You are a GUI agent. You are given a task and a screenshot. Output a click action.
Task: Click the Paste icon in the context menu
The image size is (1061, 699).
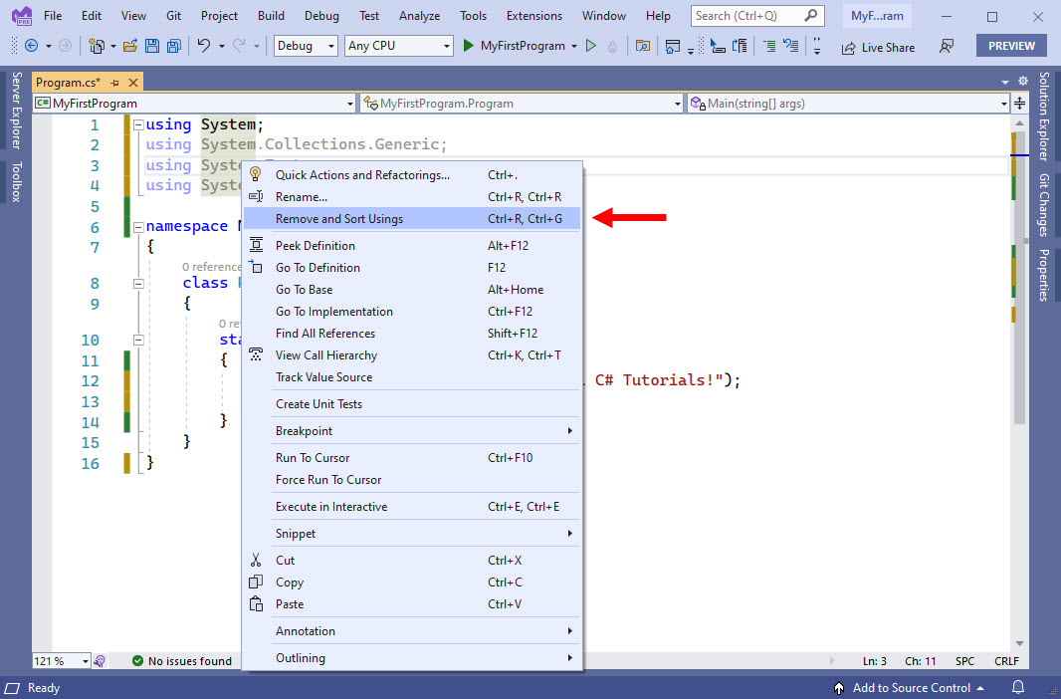(x=257, y=604)
